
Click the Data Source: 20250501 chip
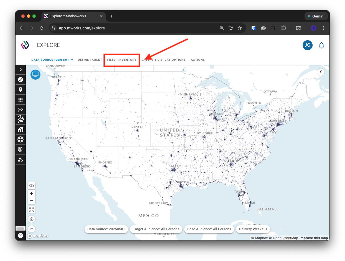106,229
